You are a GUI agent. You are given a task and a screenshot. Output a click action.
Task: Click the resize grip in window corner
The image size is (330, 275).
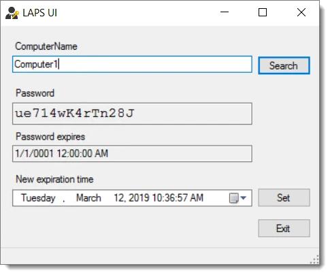315,260
